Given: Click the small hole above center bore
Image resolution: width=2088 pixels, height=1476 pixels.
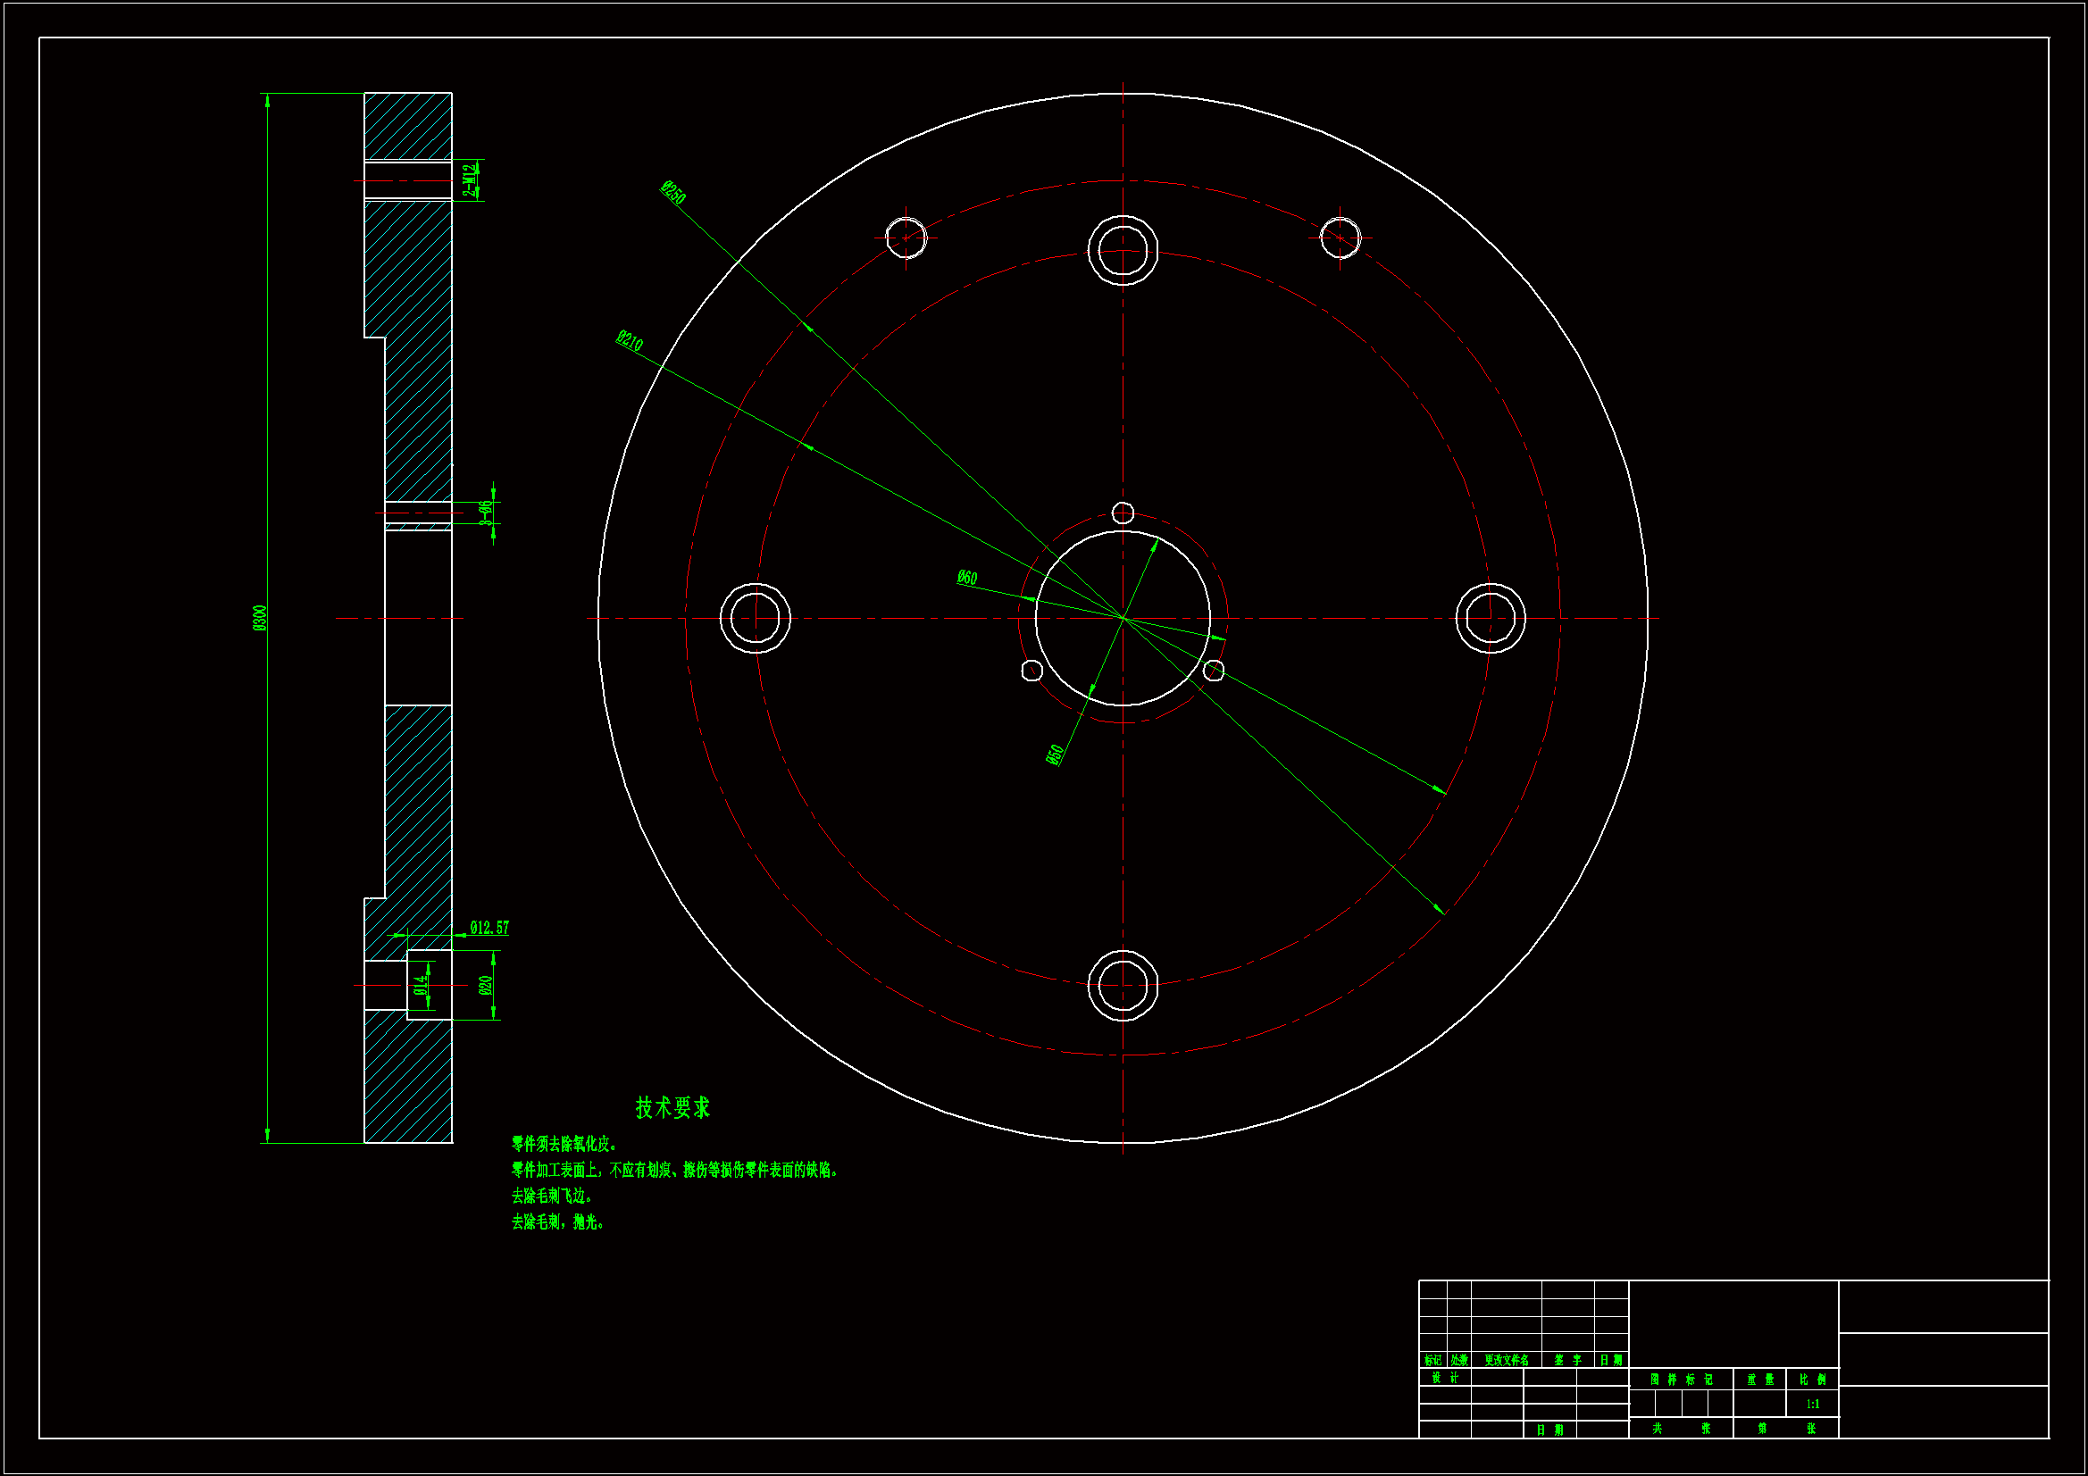Looking at the screenshot, I should point(1123,513).
